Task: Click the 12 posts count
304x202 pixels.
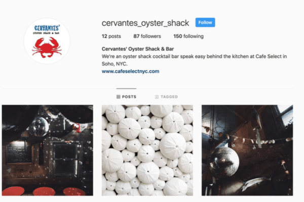Action: tap(111, 36)
